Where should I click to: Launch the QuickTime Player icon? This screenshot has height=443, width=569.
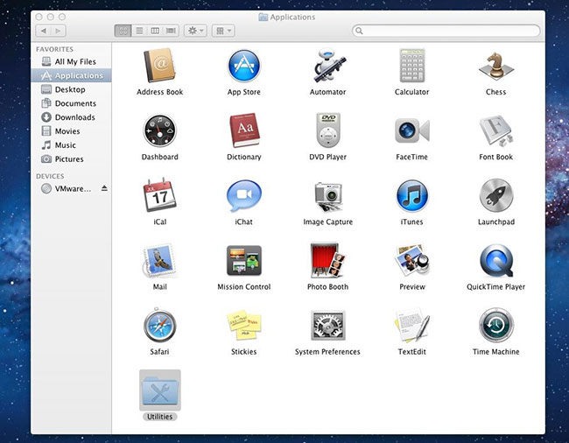(496, 261)
